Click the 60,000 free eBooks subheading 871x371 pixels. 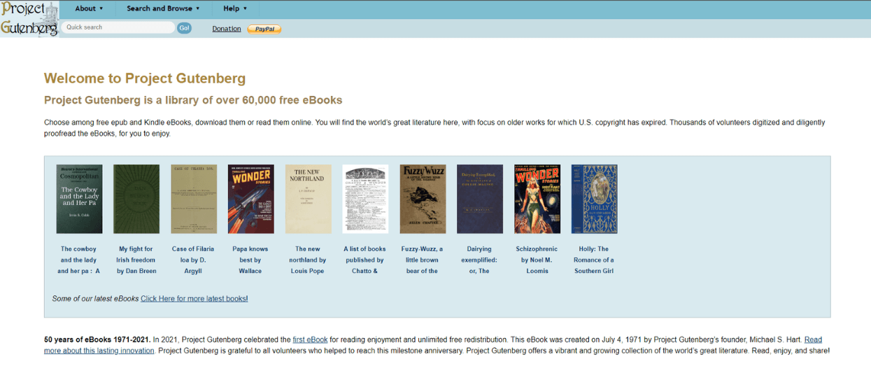193,100
